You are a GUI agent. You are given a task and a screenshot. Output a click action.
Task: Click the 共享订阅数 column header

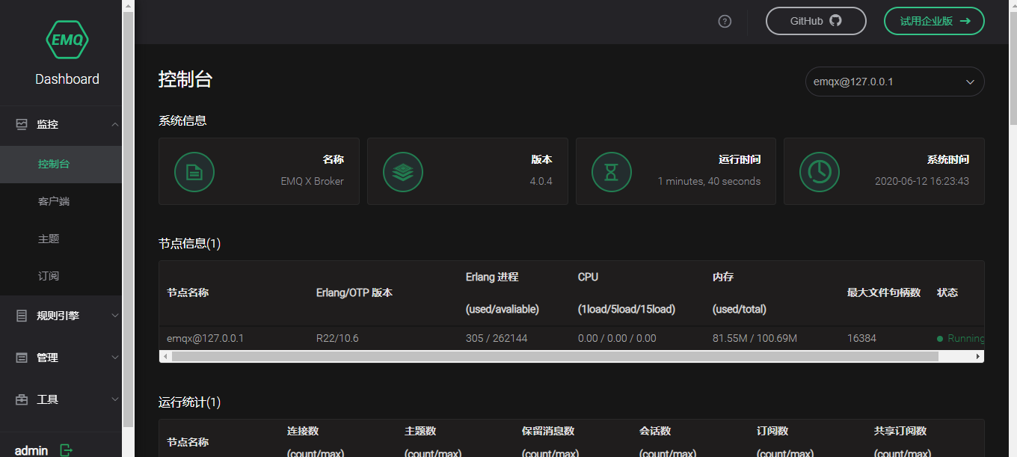coord(900,431)
